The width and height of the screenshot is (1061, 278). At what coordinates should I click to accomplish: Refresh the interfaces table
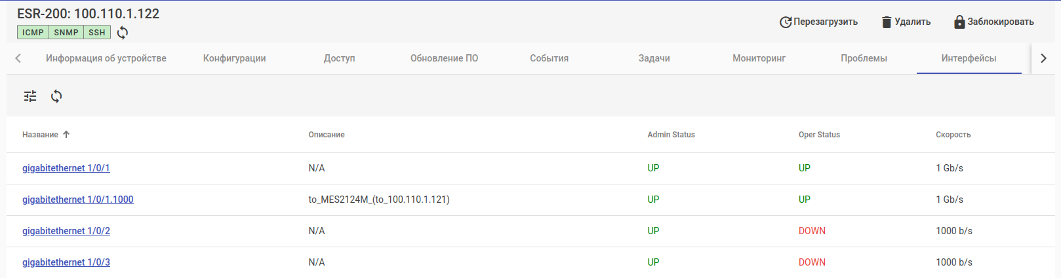point(56,96)
